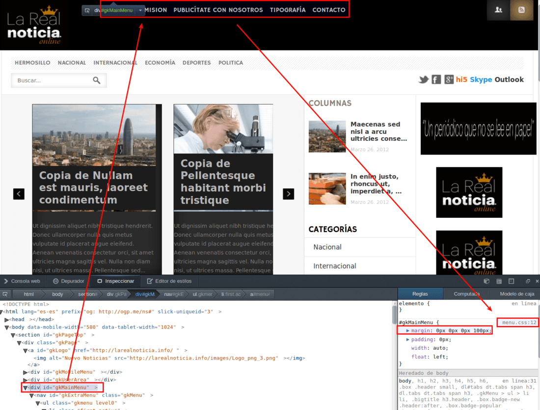This screenshot has height=410, width=540.
Task: Collapse div gkMainMenu node
Action: click(x=25, y=387)
